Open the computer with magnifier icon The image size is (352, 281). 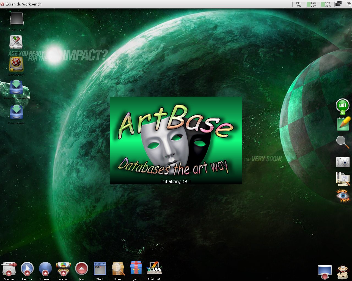343,179
